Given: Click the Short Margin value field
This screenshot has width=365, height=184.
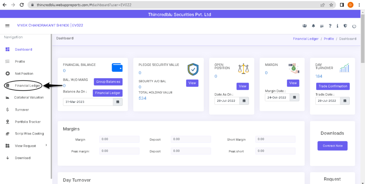Looking at the screenshot, I should (276, 139).
